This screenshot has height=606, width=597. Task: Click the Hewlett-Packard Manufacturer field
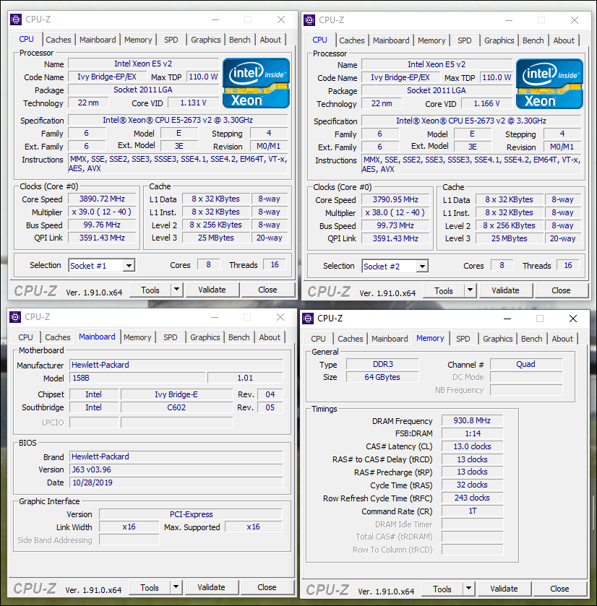(176, 365)
